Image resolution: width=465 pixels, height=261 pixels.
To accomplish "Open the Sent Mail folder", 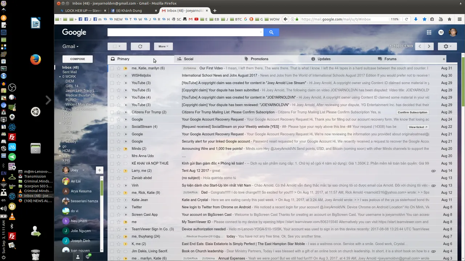I will (x=69, y=72).
